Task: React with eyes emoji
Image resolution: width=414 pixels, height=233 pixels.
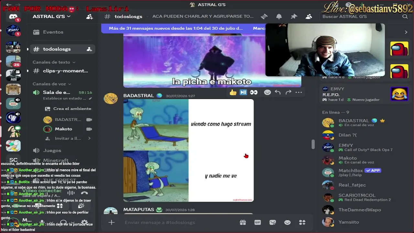Action: point(254,93)
